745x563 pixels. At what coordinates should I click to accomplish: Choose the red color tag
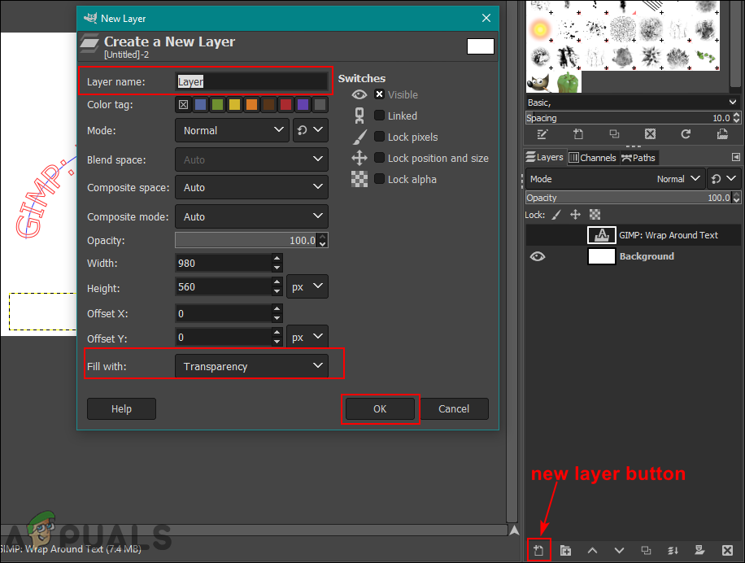point(285,104)
